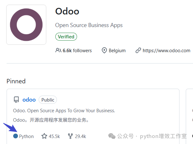The image size is (193, 144).
Task: Click the repository book icon
Action: [16, 100]
